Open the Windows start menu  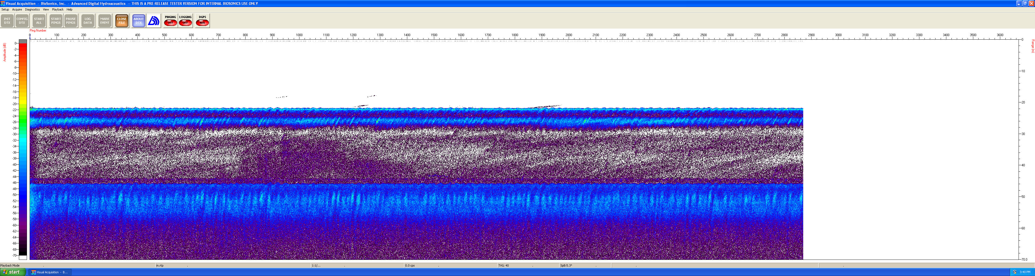[13, 272]
